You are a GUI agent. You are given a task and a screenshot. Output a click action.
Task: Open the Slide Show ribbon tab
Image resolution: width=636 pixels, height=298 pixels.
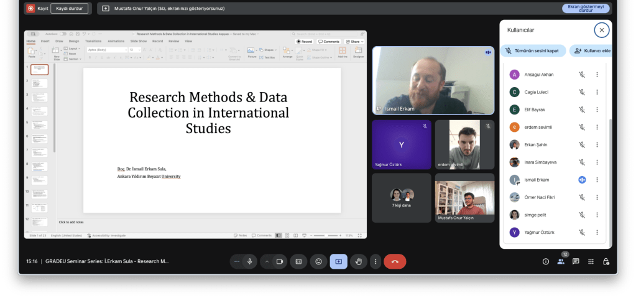pyautogui.click(x=138, y=41)
